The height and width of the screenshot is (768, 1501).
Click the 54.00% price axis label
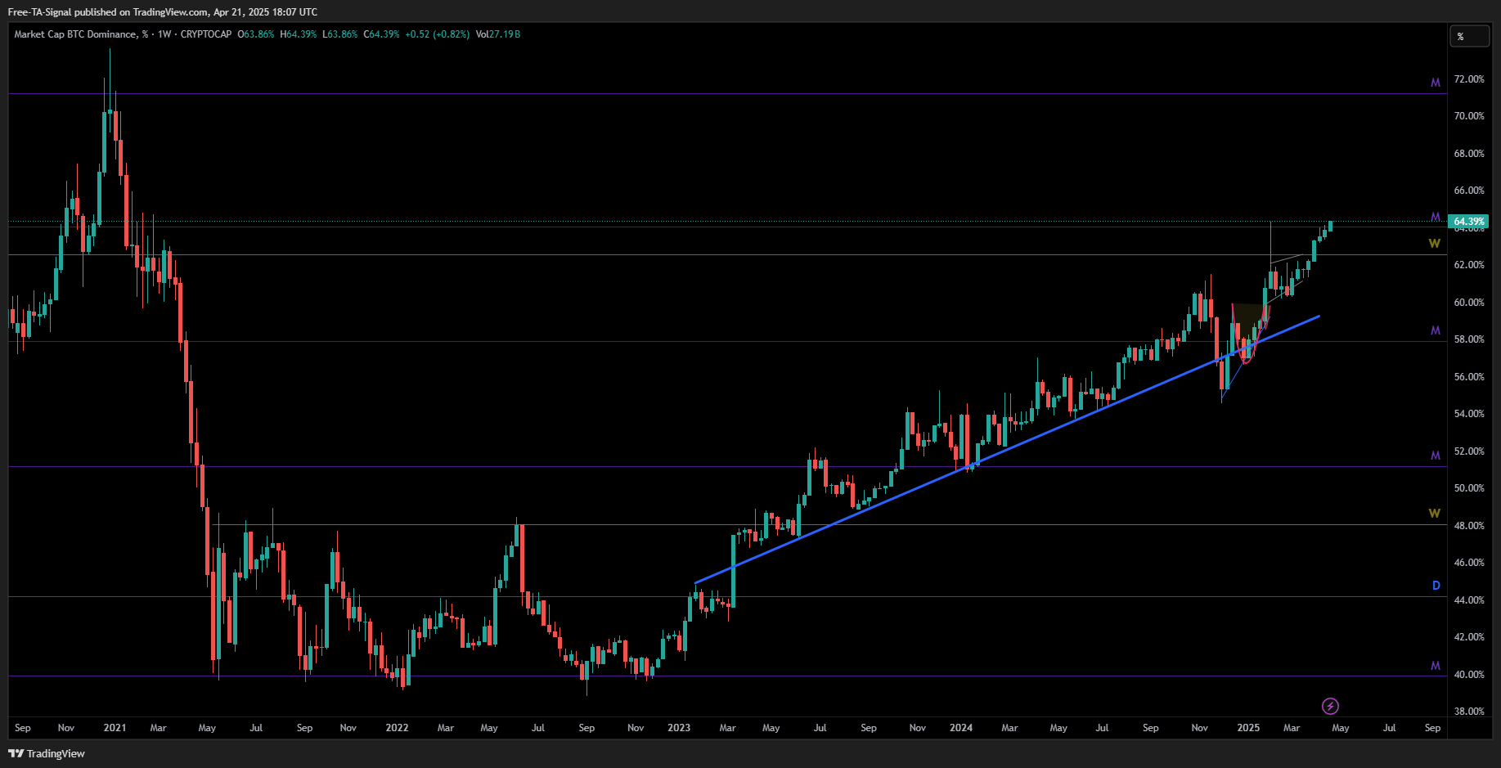[x=1468, y=414]
